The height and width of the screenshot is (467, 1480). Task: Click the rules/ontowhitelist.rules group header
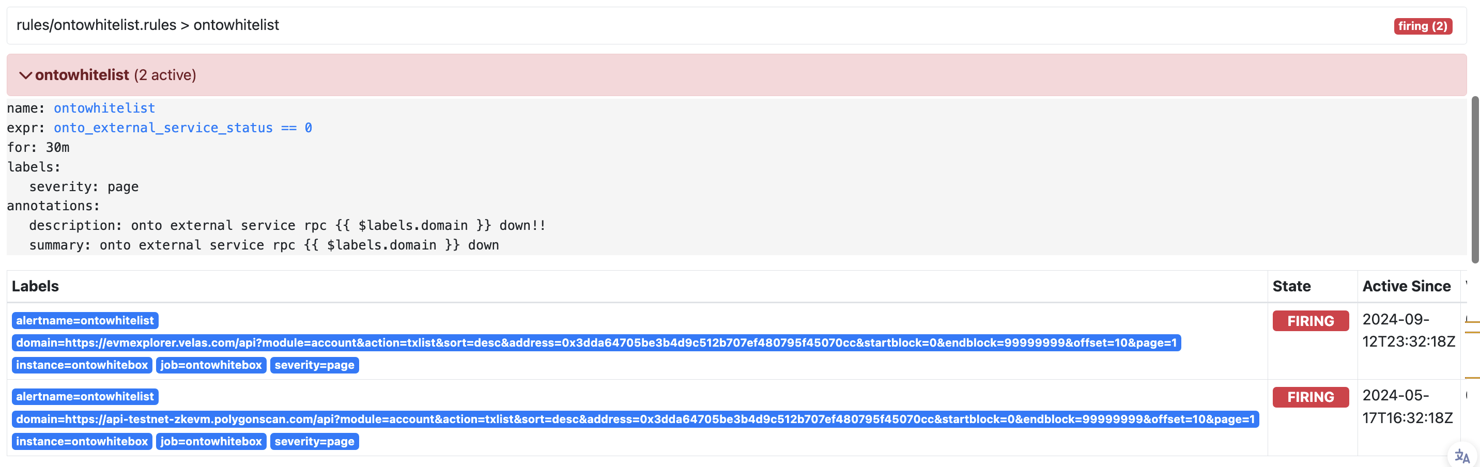pos(148,25)
